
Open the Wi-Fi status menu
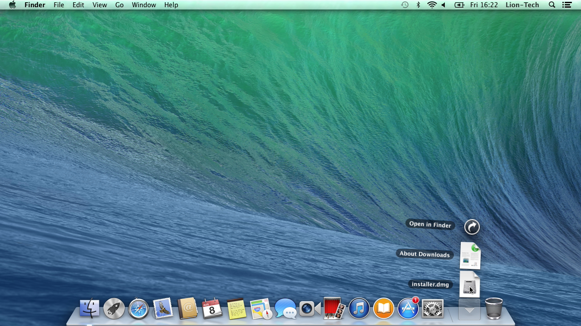tap(432, 5)
